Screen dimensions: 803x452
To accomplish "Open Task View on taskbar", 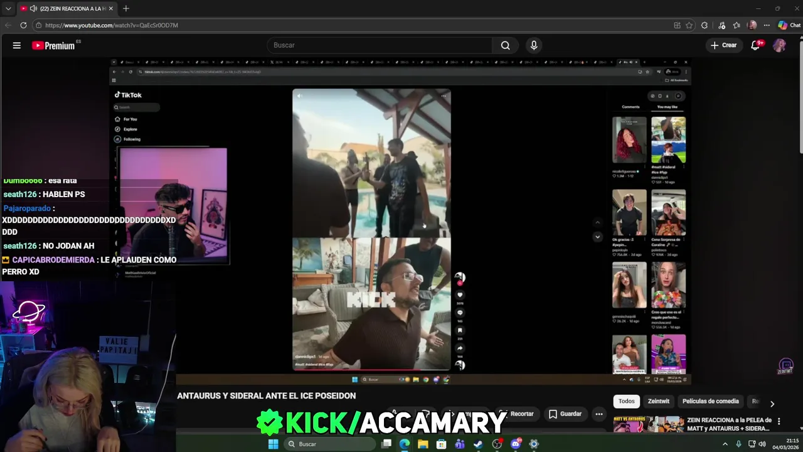I will tap(386, 444).
